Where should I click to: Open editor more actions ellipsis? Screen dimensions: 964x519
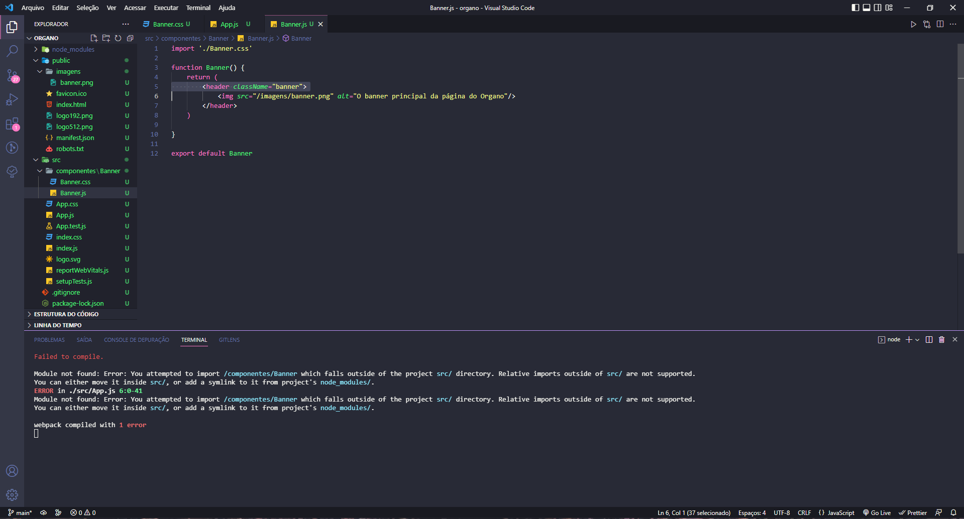click(x=953, y=24)
